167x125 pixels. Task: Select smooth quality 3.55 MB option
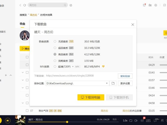55,61
